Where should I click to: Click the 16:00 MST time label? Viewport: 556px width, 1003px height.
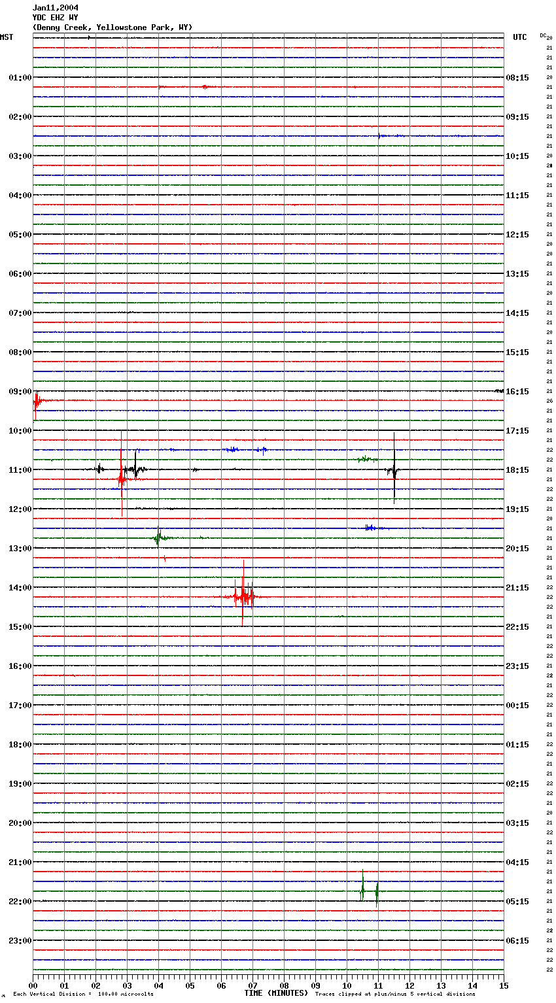tap(20, 666)
